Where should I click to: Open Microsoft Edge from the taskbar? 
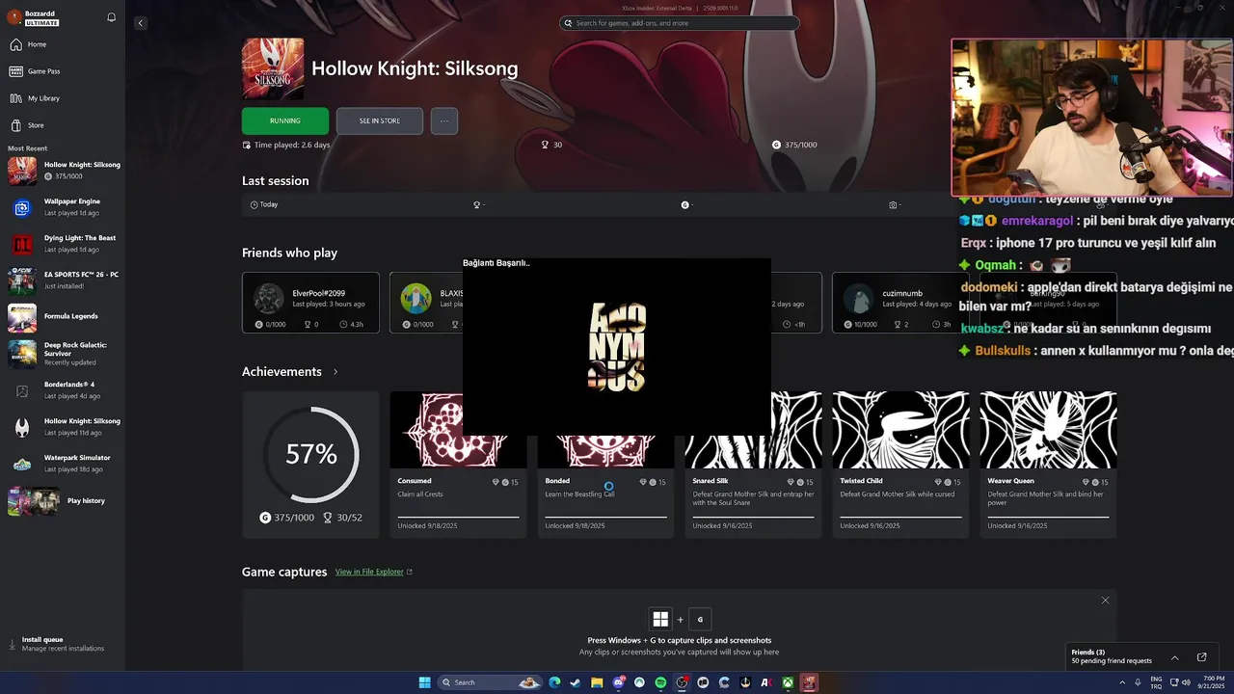pyautogui.click(x=554, y=682)
